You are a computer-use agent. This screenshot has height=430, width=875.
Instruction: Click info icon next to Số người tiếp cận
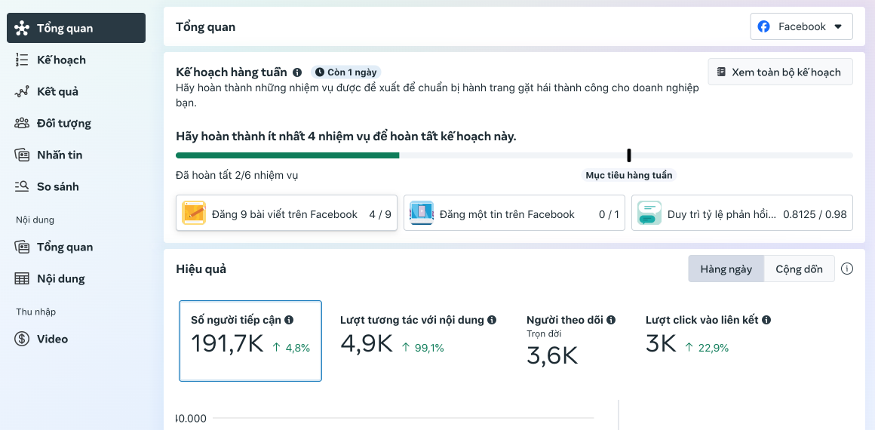point(289,320)
